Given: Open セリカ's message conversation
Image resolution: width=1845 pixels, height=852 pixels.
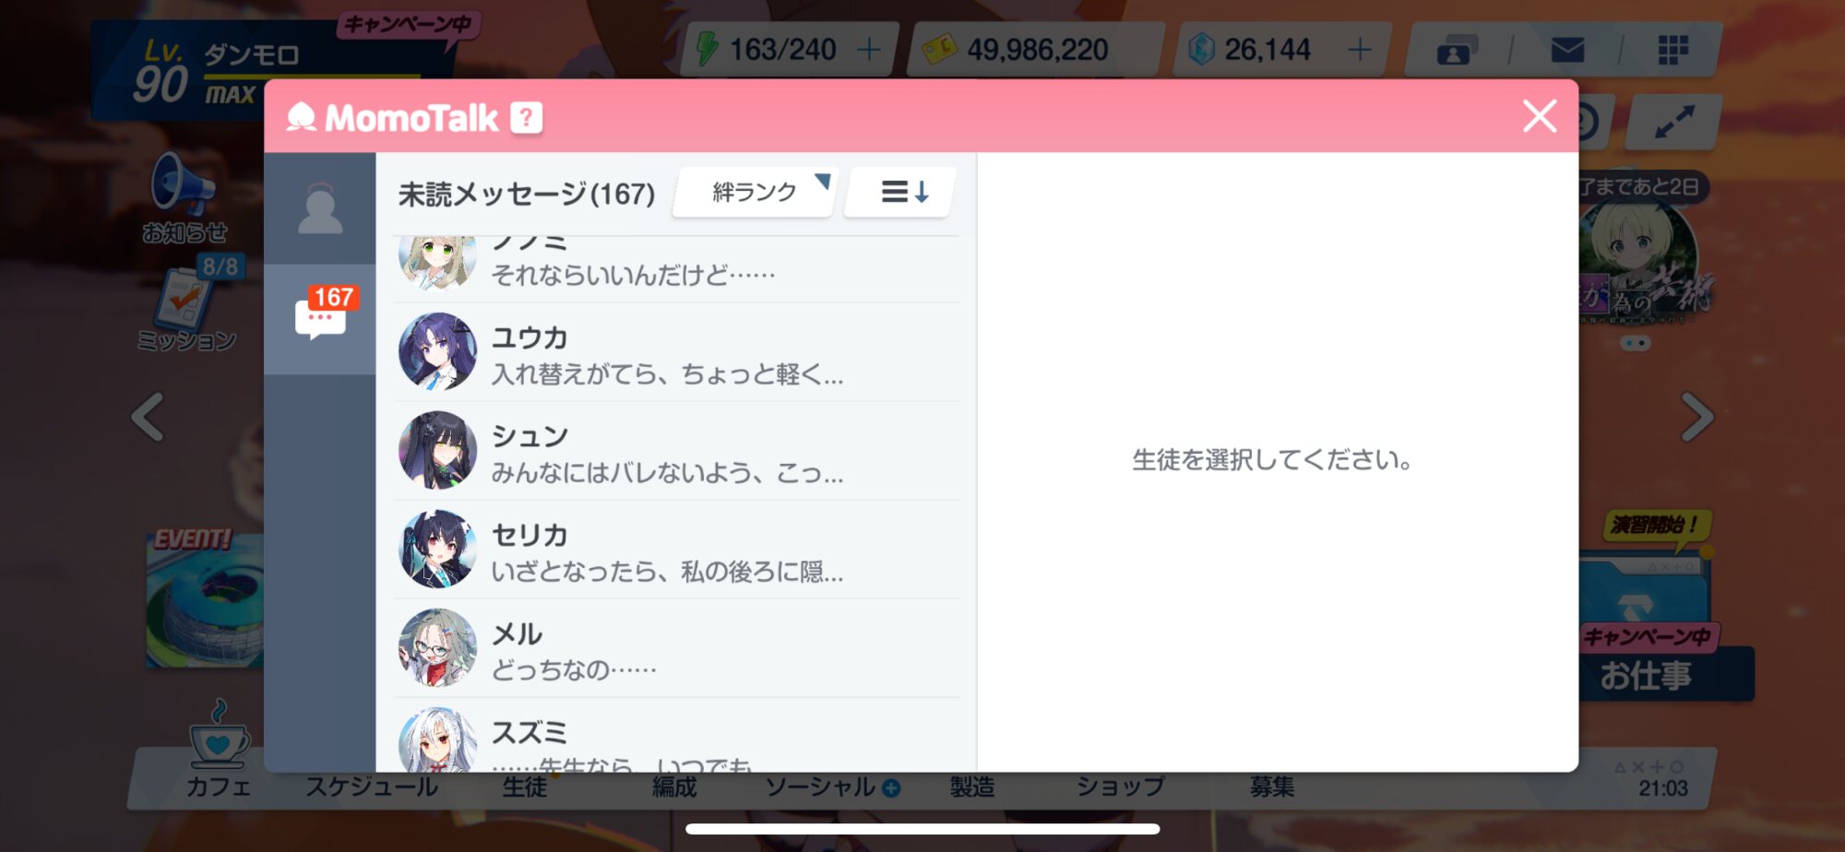Looking at the screenshot, I should pos(678,550).
